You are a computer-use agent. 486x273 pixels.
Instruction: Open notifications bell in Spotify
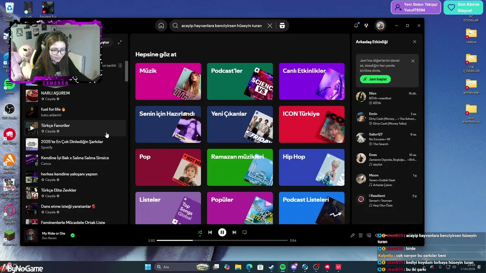(x=356, y=25)
